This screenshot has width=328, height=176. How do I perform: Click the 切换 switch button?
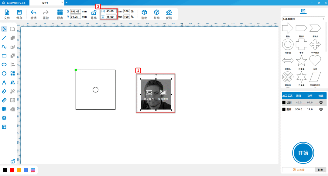click(x=320, y=170)
